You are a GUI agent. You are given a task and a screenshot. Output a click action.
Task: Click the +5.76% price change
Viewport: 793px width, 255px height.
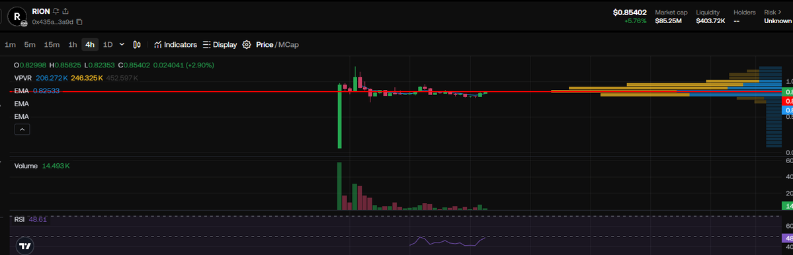click(636, 21)
